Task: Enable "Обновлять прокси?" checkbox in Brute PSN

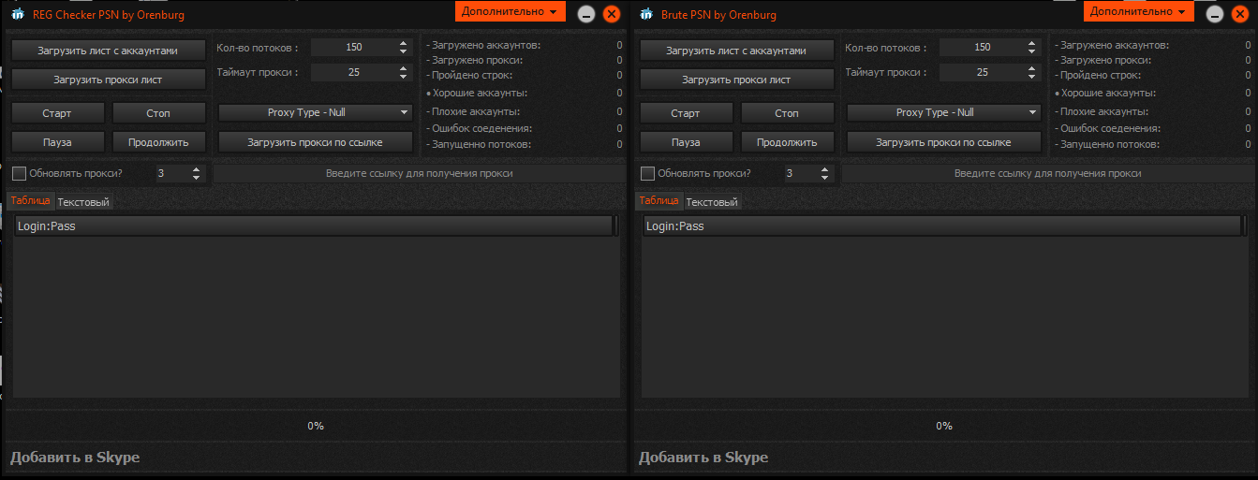Action: pyautogui.click(x=647, y=173)
